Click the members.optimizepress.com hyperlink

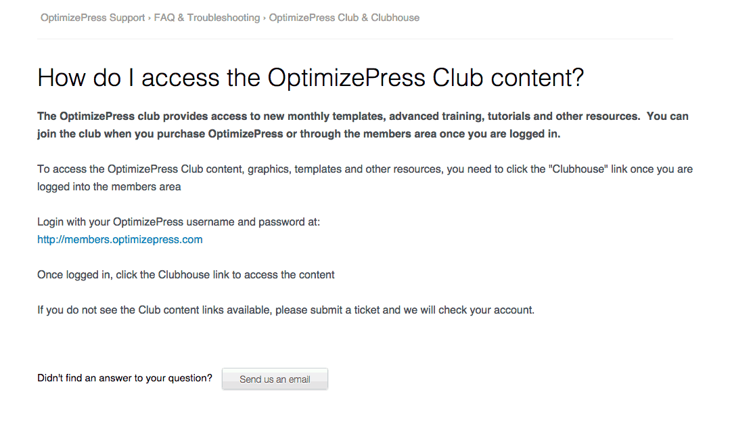pos(120,239)
